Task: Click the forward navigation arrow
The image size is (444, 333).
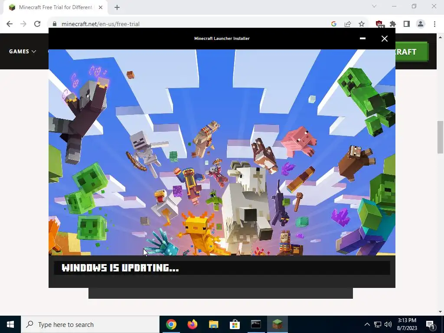Action: [23, 24]
